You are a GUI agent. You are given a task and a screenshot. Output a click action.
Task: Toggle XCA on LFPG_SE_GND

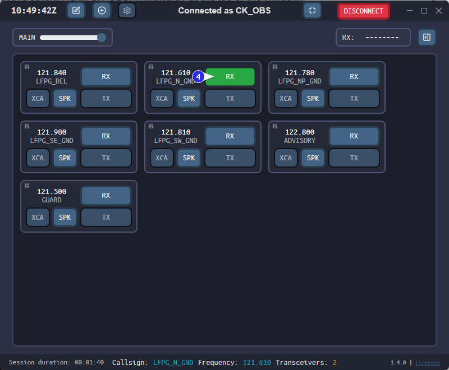(x=38, y=158)
